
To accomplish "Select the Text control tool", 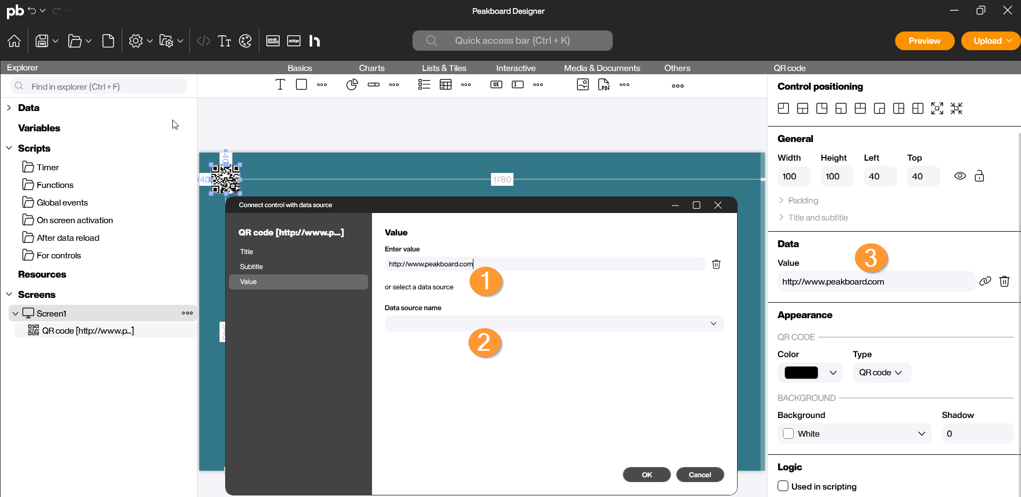I will [280, 85].
